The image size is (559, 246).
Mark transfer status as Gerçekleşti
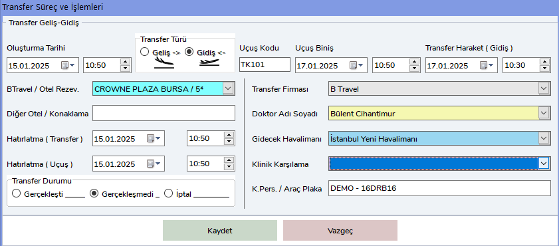click(x=16, y=194)
